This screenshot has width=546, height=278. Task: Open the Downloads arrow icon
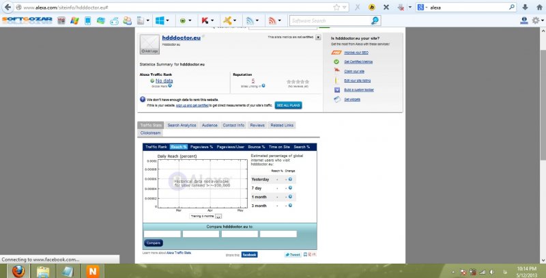pyautogui.click(x=525, y=7)
